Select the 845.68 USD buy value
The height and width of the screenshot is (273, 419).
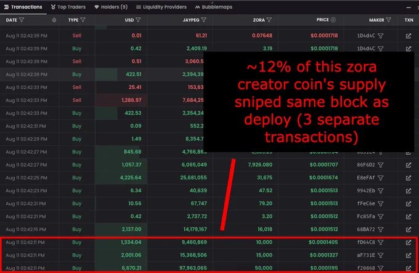tap(132, 152)
